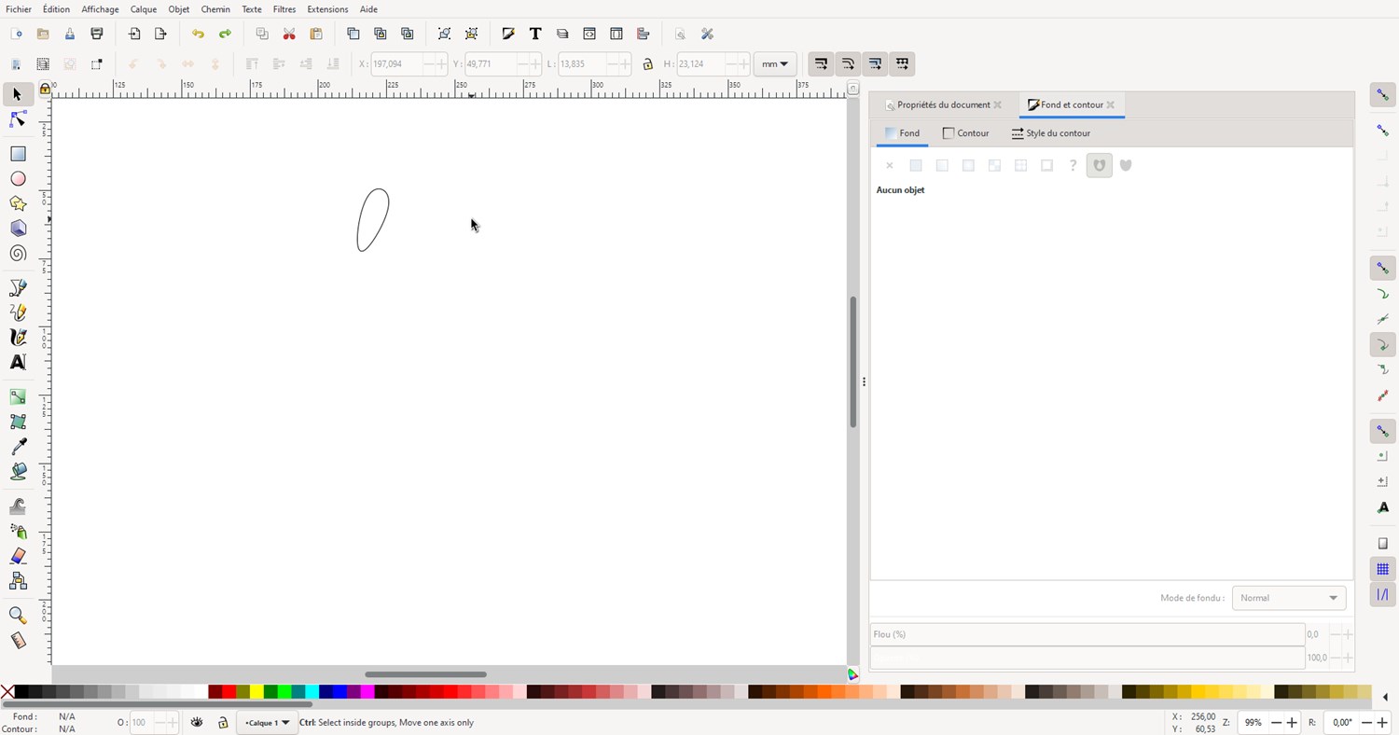
Task: Select the Star and polygon tool
Action: (x=18, y=203)
